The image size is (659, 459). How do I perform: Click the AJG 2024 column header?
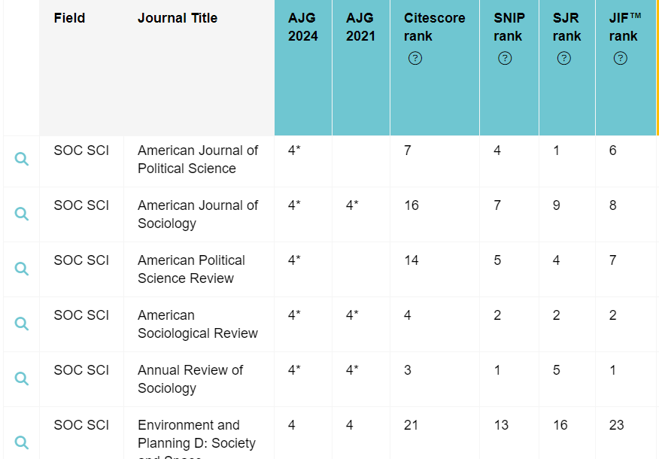pyautogui.click(x=302, y=27)
